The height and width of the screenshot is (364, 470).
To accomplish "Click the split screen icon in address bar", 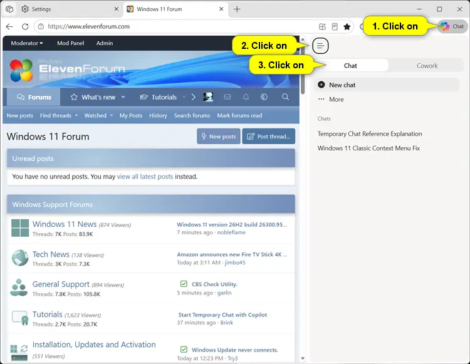I will 322,27.
